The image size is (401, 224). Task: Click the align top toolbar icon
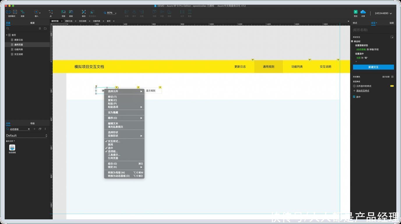click(154, 12)
